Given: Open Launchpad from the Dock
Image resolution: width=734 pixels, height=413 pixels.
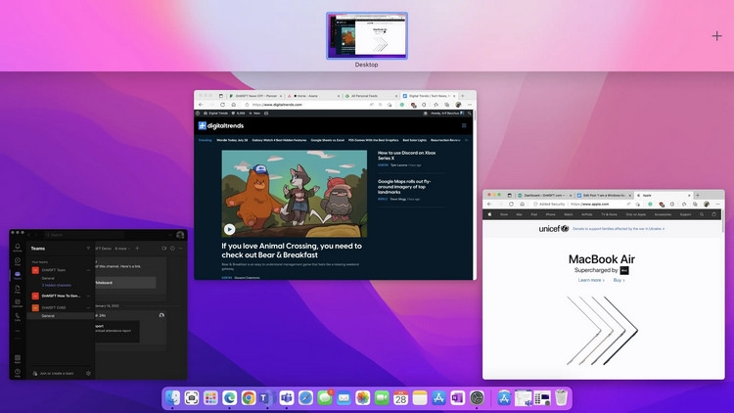Looking at the screenshot, I should [x=210, y=398].
